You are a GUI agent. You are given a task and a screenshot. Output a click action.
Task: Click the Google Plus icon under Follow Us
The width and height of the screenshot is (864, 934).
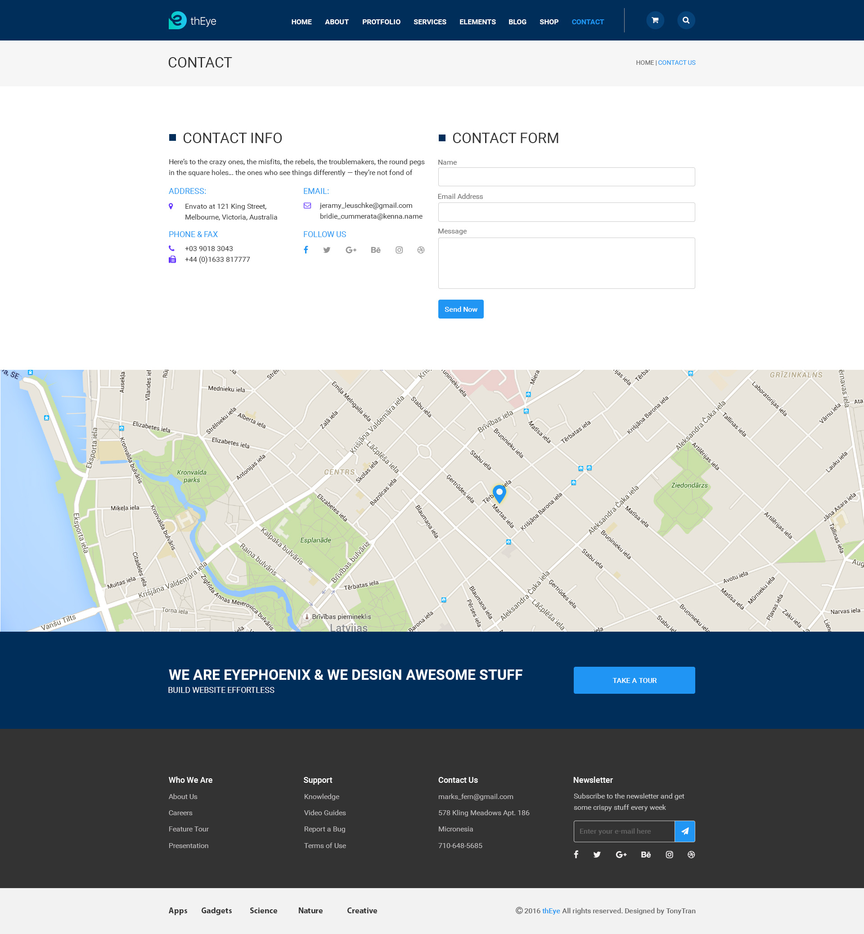(x=351, y=250)
